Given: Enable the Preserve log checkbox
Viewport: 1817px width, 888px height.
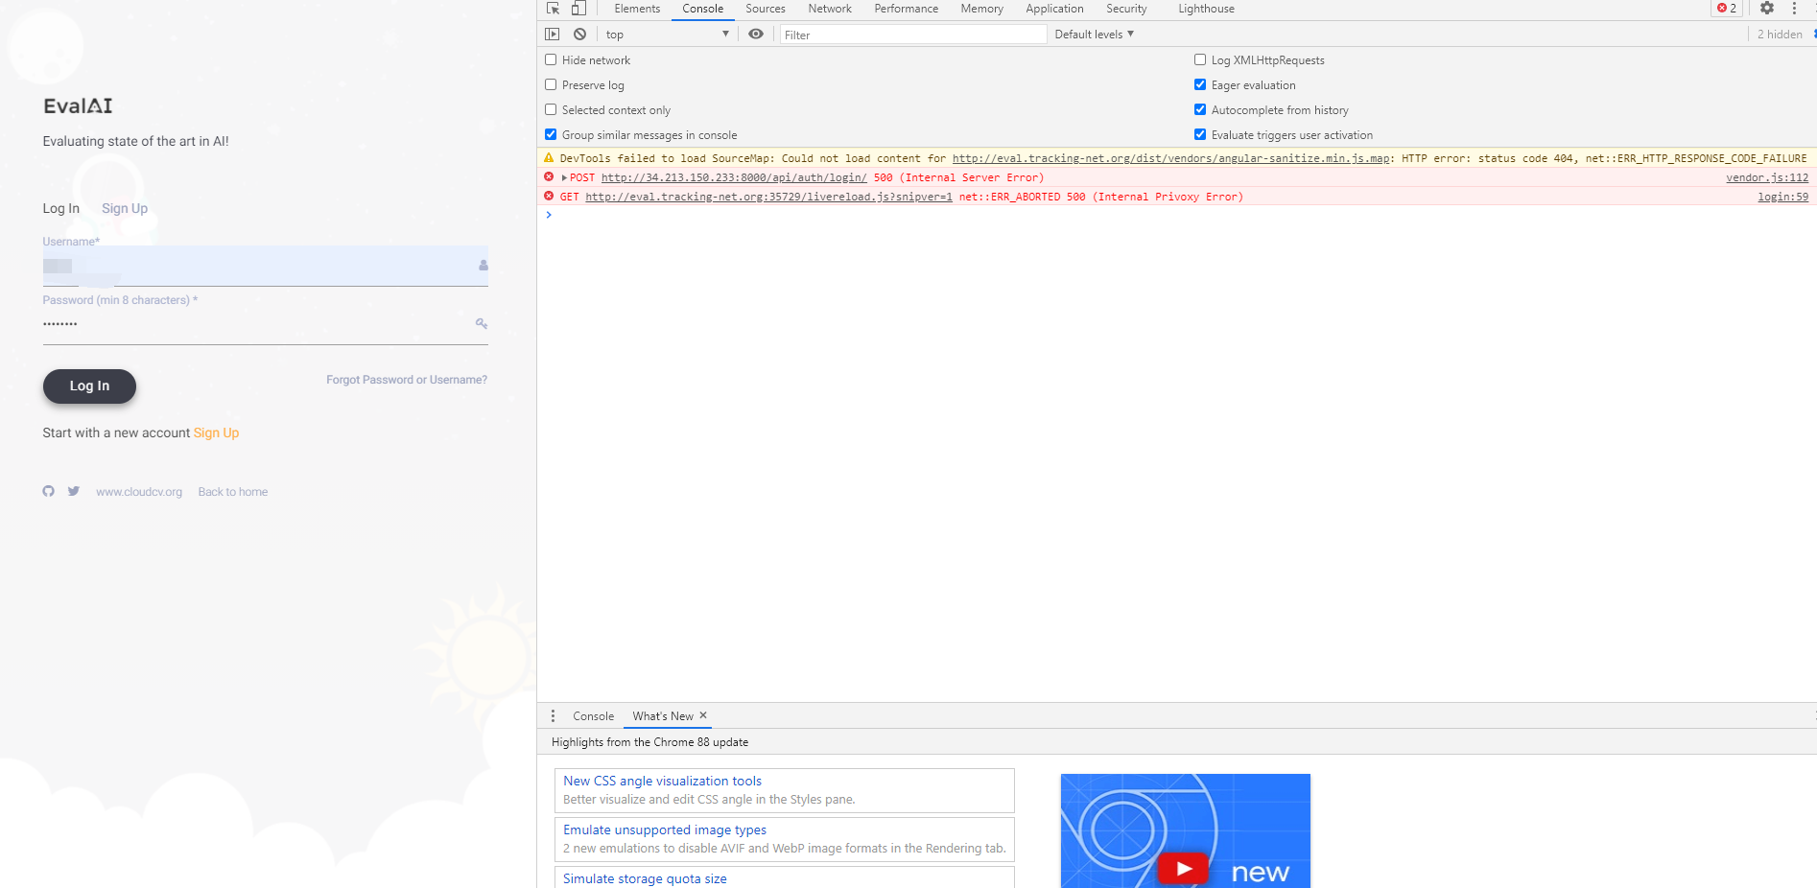Looking at the screenshot, I should click(x=551, y=84).
